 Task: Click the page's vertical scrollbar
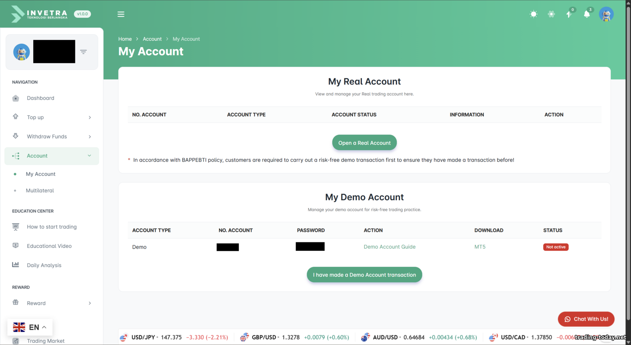(x=628, y=168)
